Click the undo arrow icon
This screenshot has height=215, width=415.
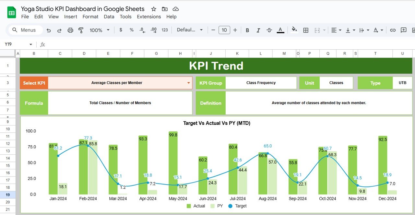click(x=49, y=30)
